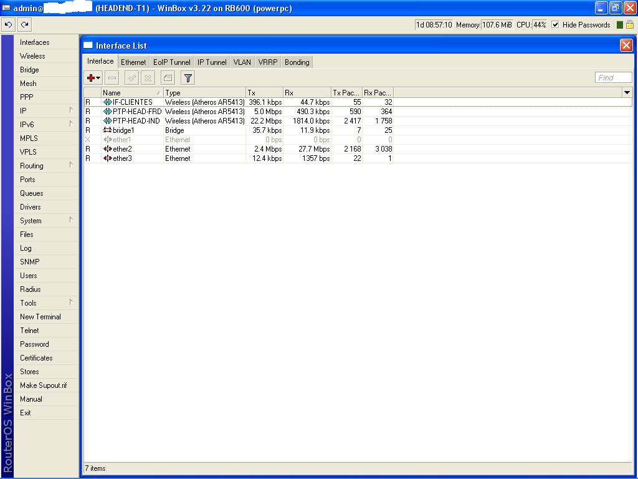The width and height of the screenshot is (638, 479).
Task: Open the Queues menu item
Action: coord(46,193)
